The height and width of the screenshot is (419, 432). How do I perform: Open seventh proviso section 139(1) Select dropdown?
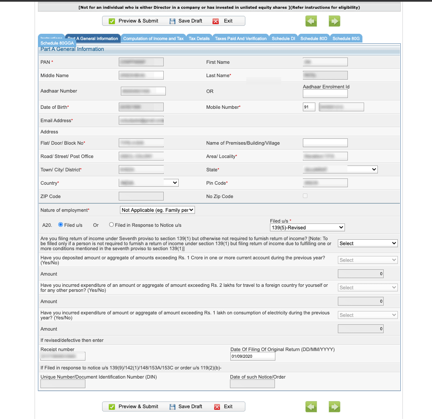pos(368,243)
